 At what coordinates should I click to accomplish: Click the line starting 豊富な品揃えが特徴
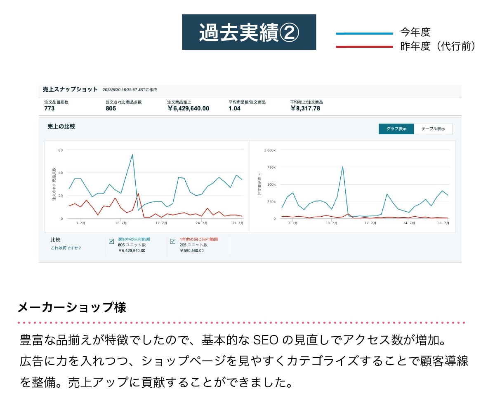(233, 340)
